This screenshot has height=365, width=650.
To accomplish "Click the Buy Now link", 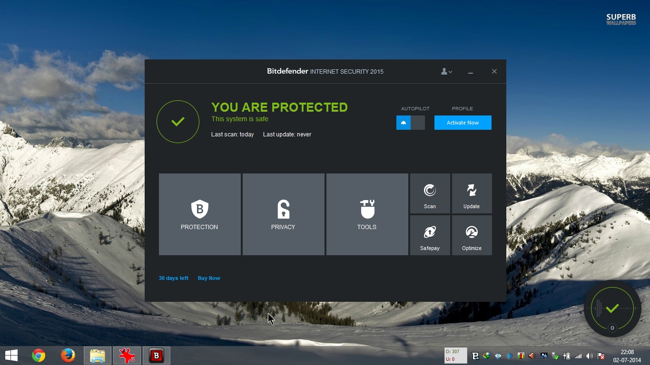I will coord(208,278).
